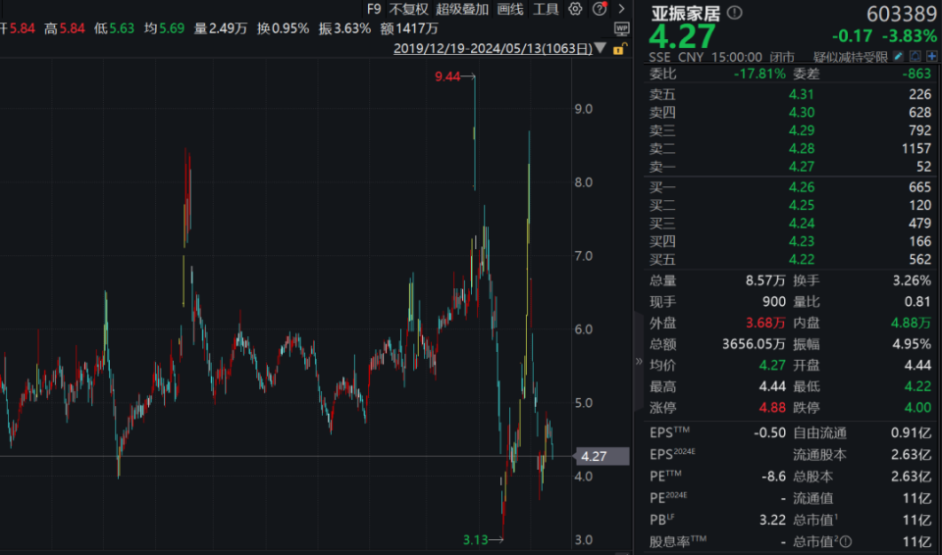This screenshot has width=942, height=555.
Task: Open the date range dropdown arrow
Action: tap(600, 48)
